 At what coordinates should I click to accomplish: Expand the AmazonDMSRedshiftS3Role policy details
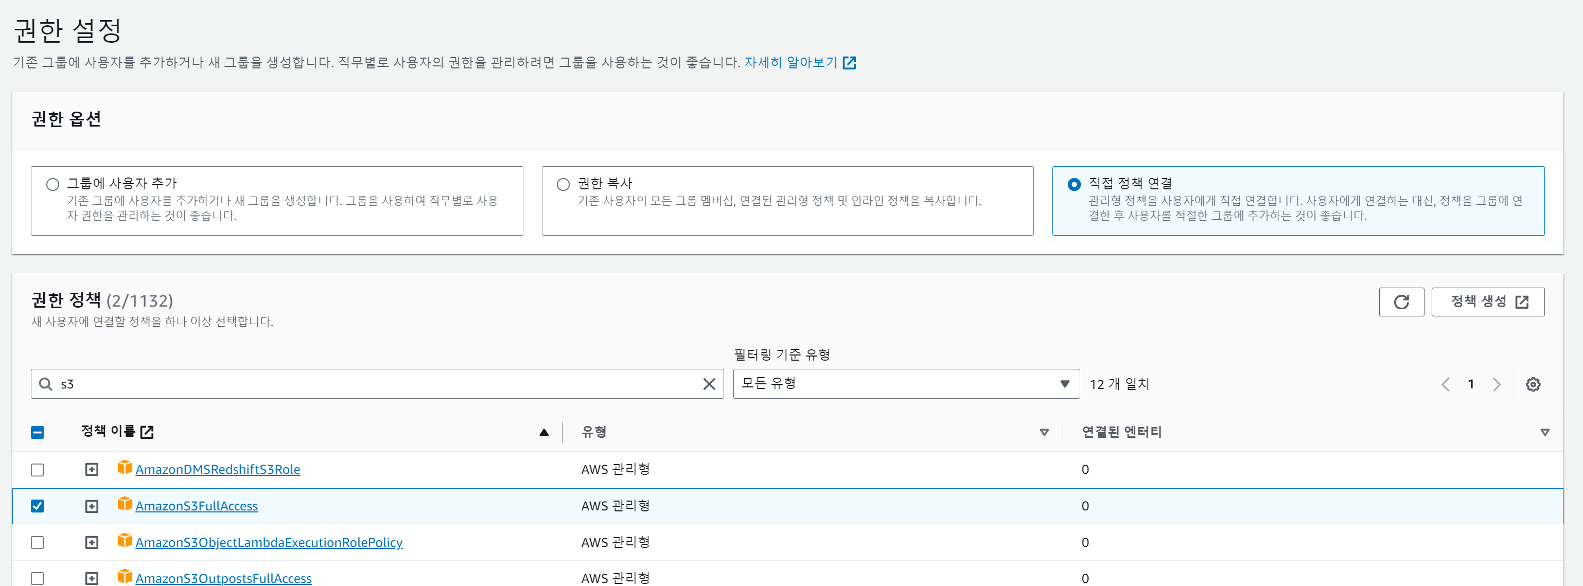pos(92,470)
